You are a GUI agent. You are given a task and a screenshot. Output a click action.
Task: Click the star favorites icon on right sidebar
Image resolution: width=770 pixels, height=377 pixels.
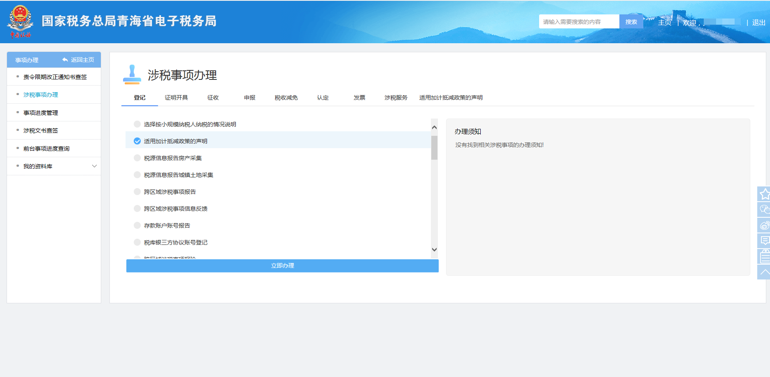(x=765, y=194)
